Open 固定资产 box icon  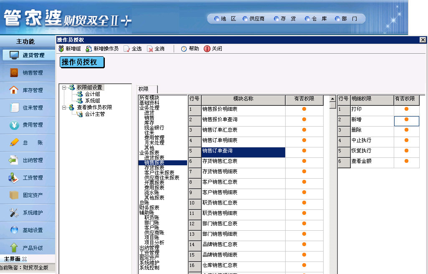click(x=14, y=195)
